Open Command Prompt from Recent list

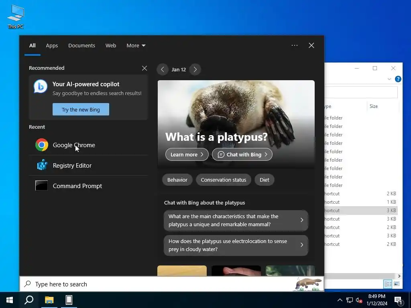pos(88,186)
